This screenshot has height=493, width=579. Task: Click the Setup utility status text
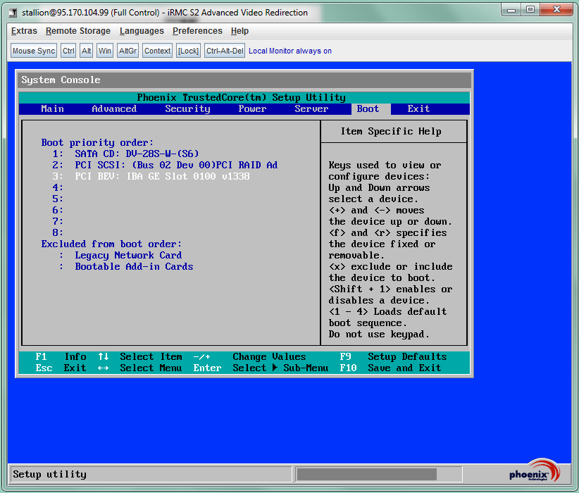50,474
